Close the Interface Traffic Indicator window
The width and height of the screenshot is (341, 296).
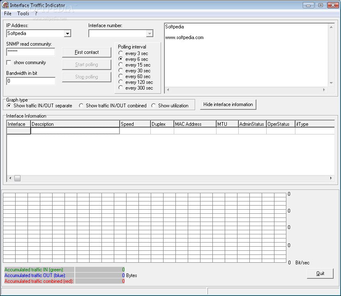[333, 5]
